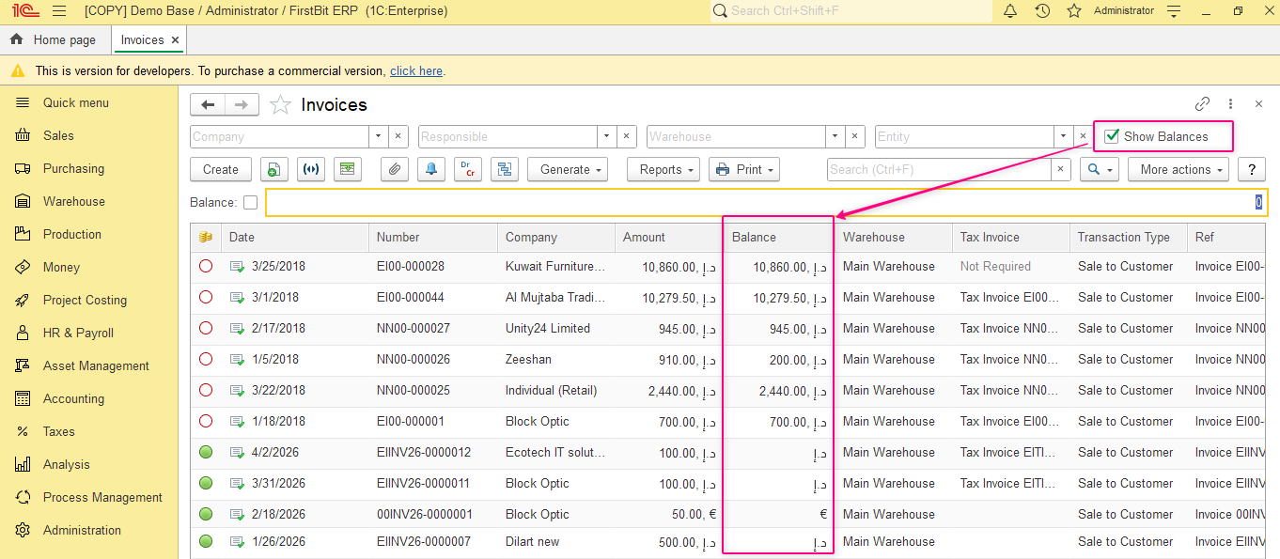Open the main menu hamburger icon

coord(59,11)
